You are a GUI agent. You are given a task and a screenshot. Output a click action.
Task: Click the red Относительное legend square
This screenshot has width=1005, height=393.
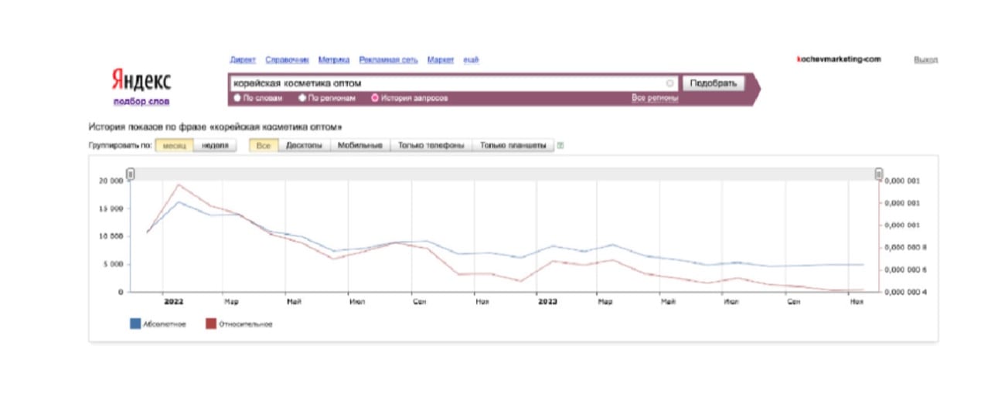coord(210,324)
